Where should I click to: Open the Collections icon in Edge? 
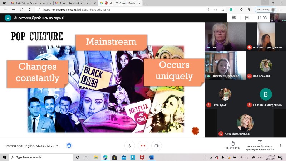(250, 10)
